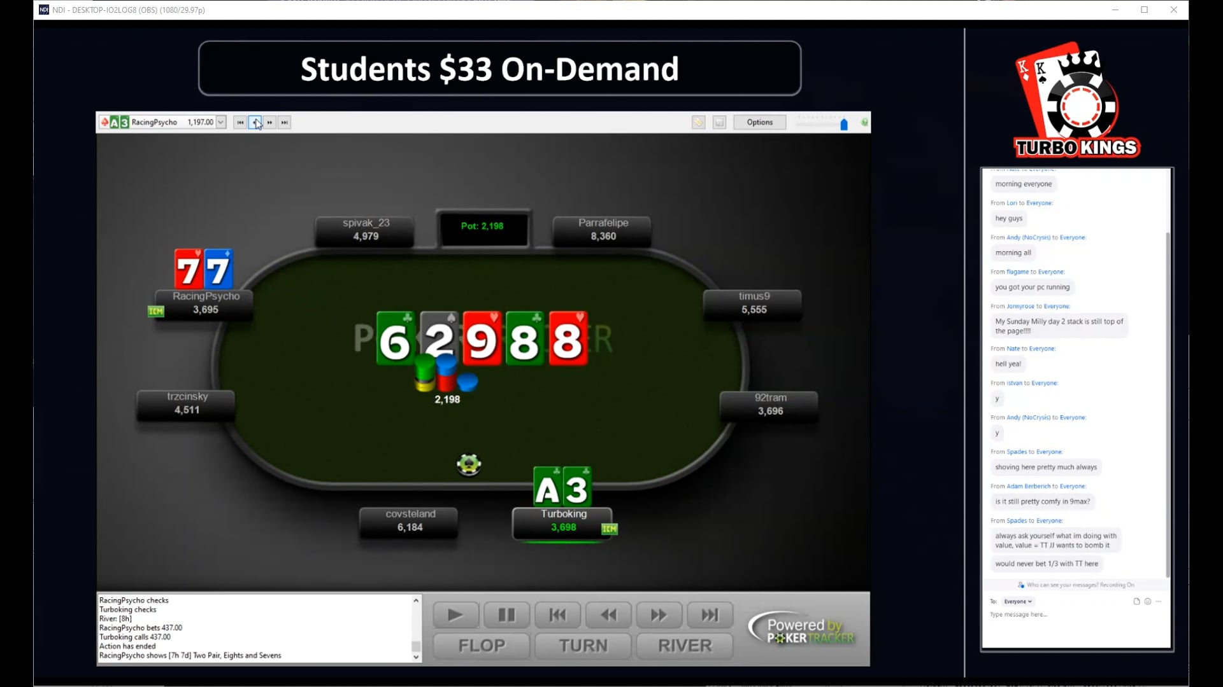Click the six of clubs board card

coord(396,338)
